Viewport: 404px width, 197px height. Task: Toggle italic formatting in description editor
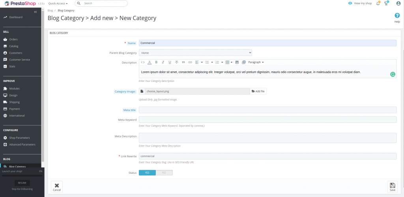[163, 62]
